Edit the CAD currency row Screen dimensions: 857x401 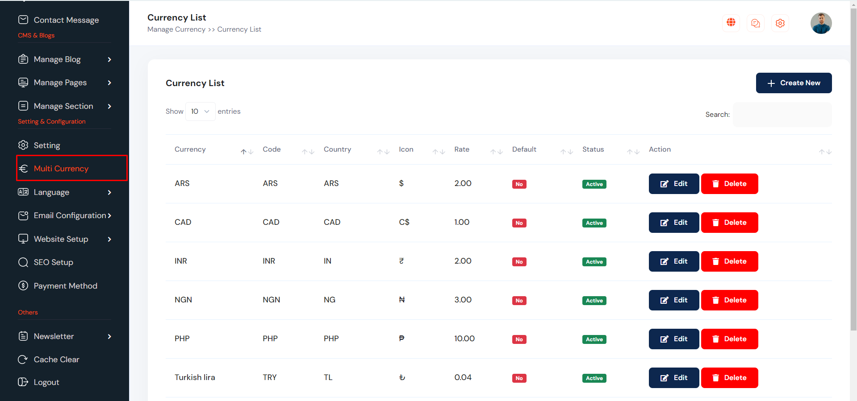click(673, 223)
